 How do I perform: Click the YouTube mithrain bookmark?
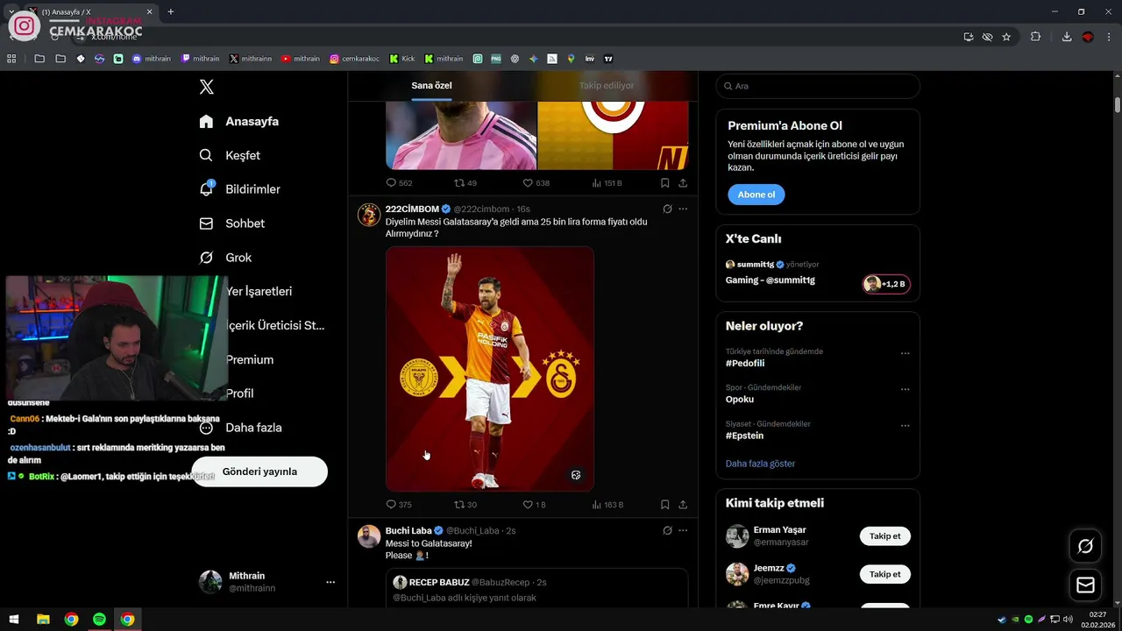[x=301, y=59]
